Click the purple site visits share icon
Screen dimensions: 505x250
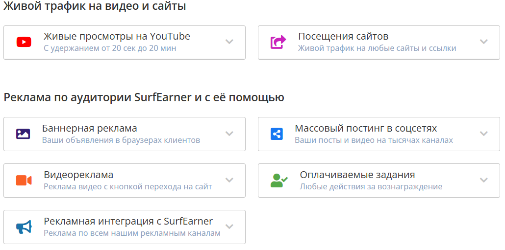tap(278, 42)
